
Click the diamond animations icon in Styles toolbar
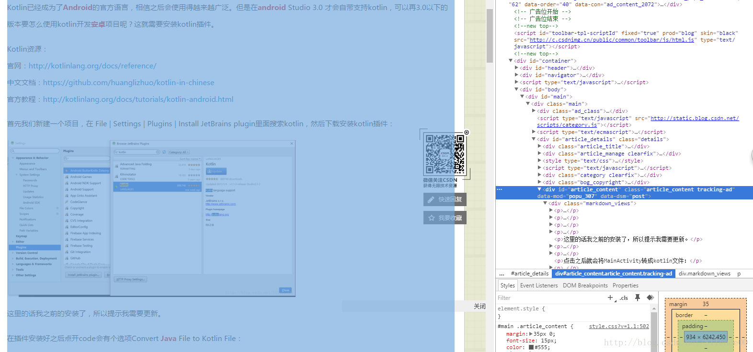(x=650, y=297)
